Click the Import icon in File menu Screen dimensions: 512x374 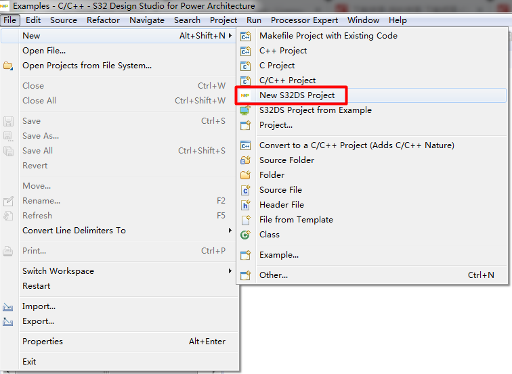(x=8, y=307)
